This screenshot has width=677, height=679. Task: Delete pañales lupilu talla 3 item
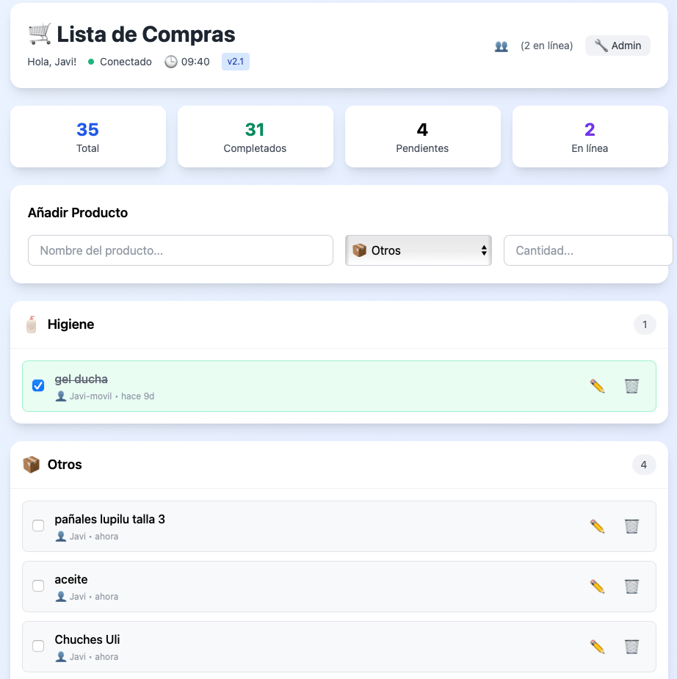631,526
